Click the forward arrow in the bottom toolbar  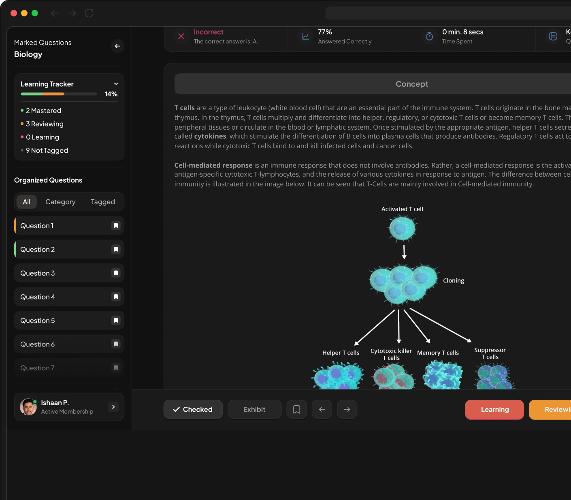coord(347,409)
